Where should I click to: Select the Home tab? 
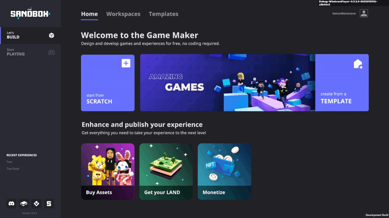89,14
